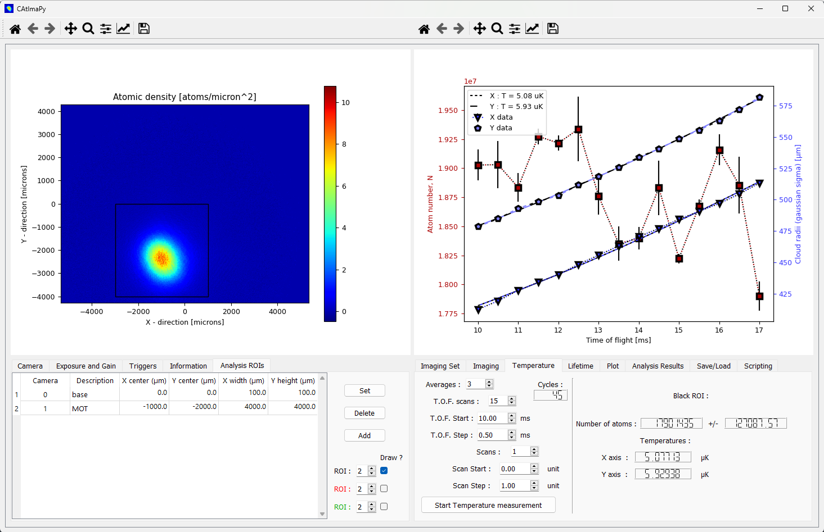
Task: Click the left plot's Home reset icon
Action: tap(15, 29)
